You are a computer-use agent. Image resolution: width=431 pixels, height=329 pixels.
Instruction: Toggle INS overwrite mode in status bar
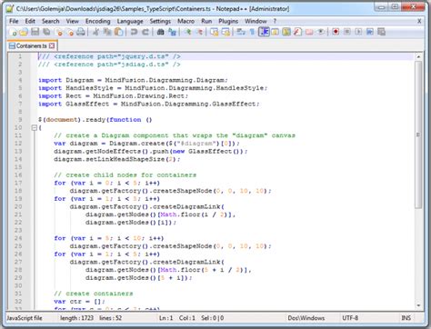pos(406,318)
